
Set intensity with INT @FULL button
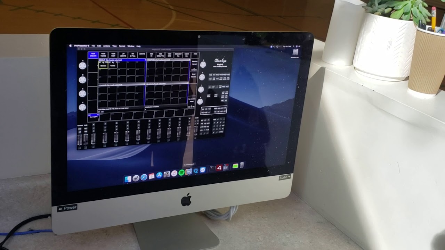coord(132,55)
